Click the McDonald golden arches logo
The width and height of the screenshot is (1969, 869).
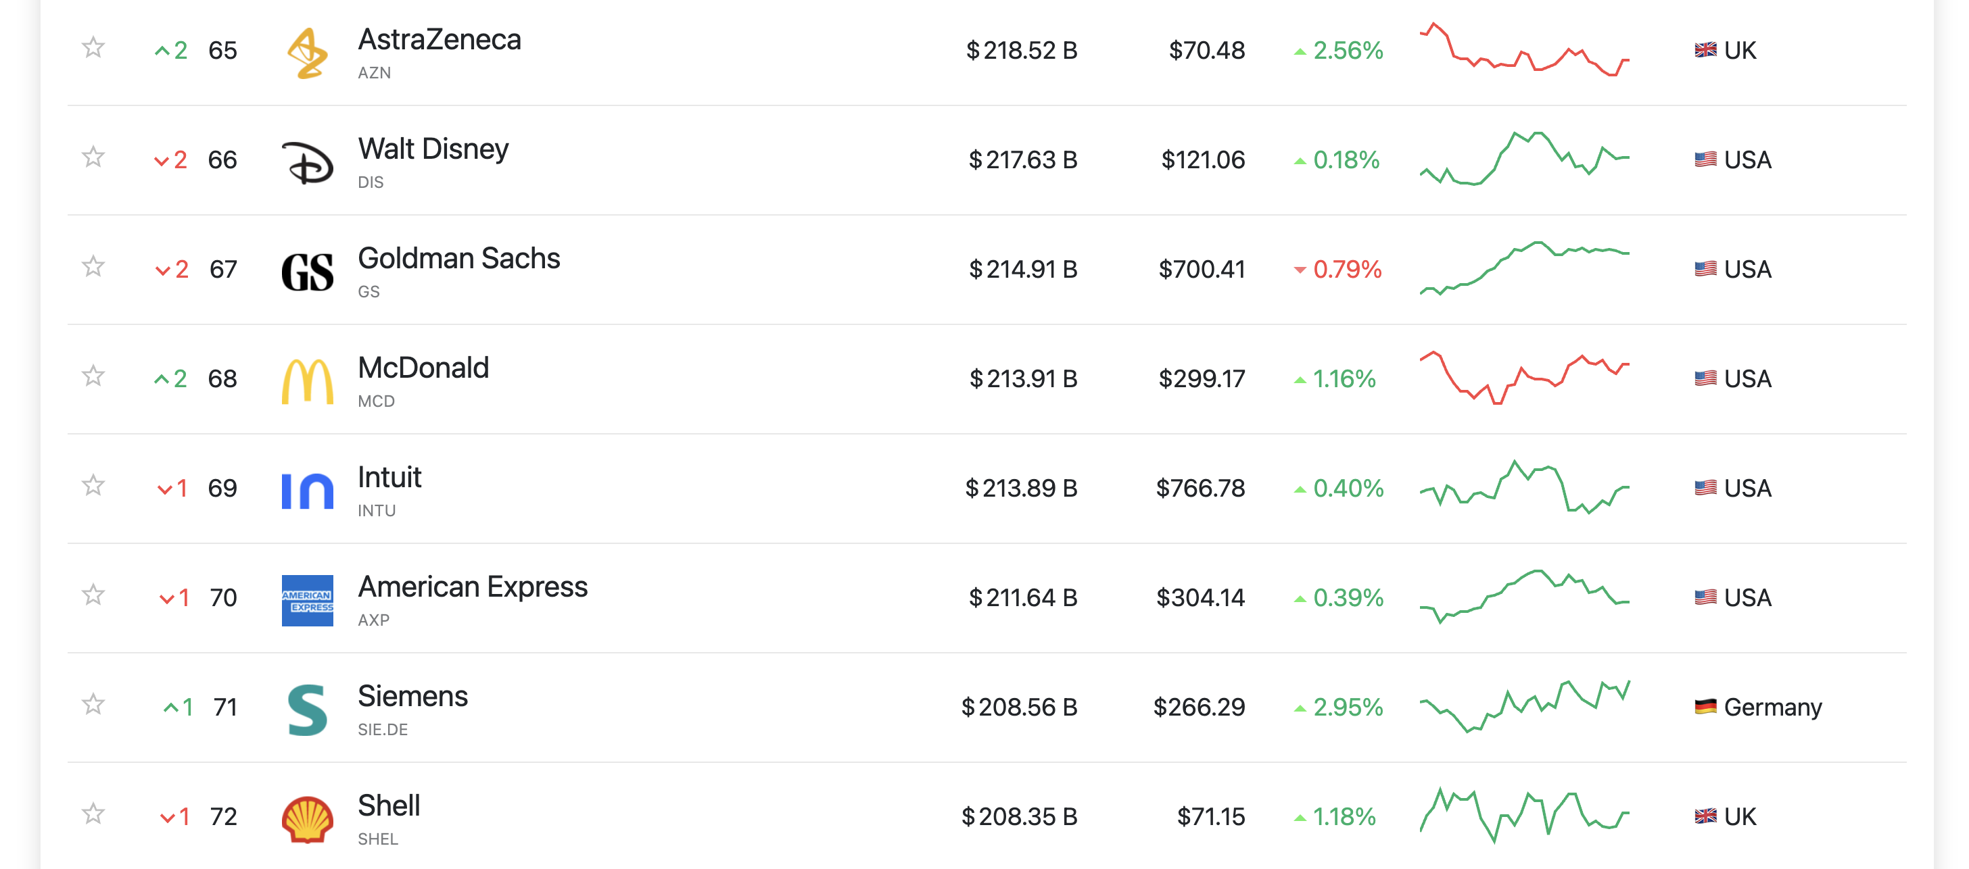tap(307, 380)
